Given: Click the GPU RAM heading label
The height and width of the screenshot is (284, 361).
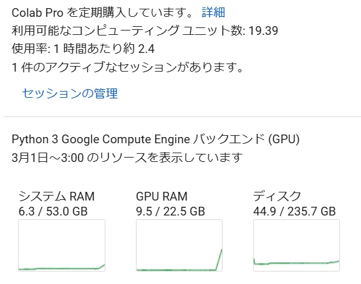Looking at the screenshot, I should point(161,196).
